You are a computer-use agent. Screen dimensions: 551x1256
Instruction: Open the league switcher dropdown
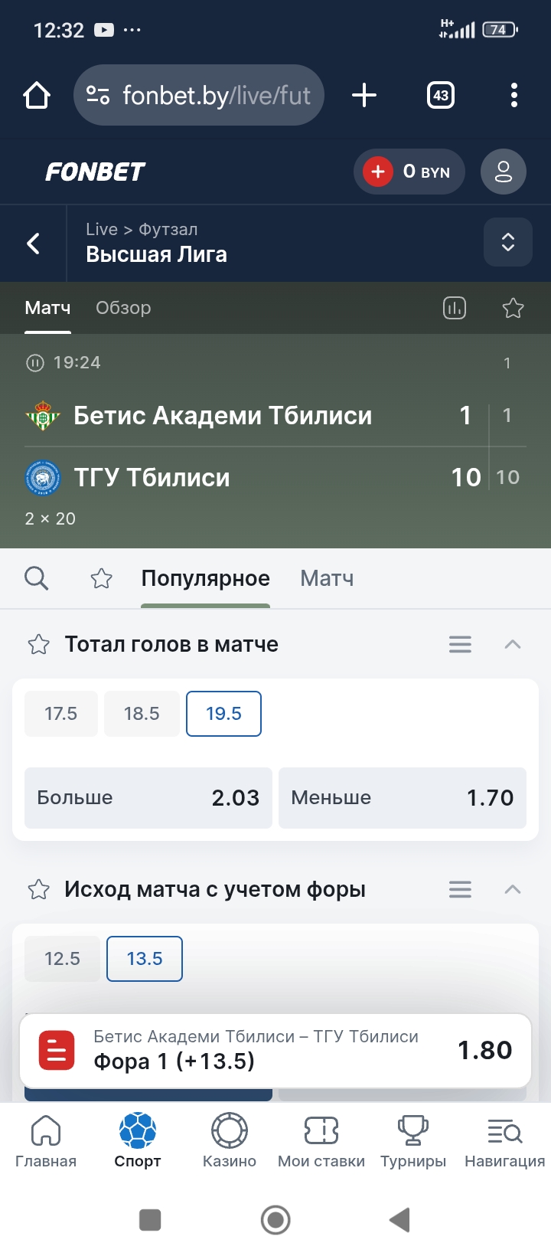[507, 243]
